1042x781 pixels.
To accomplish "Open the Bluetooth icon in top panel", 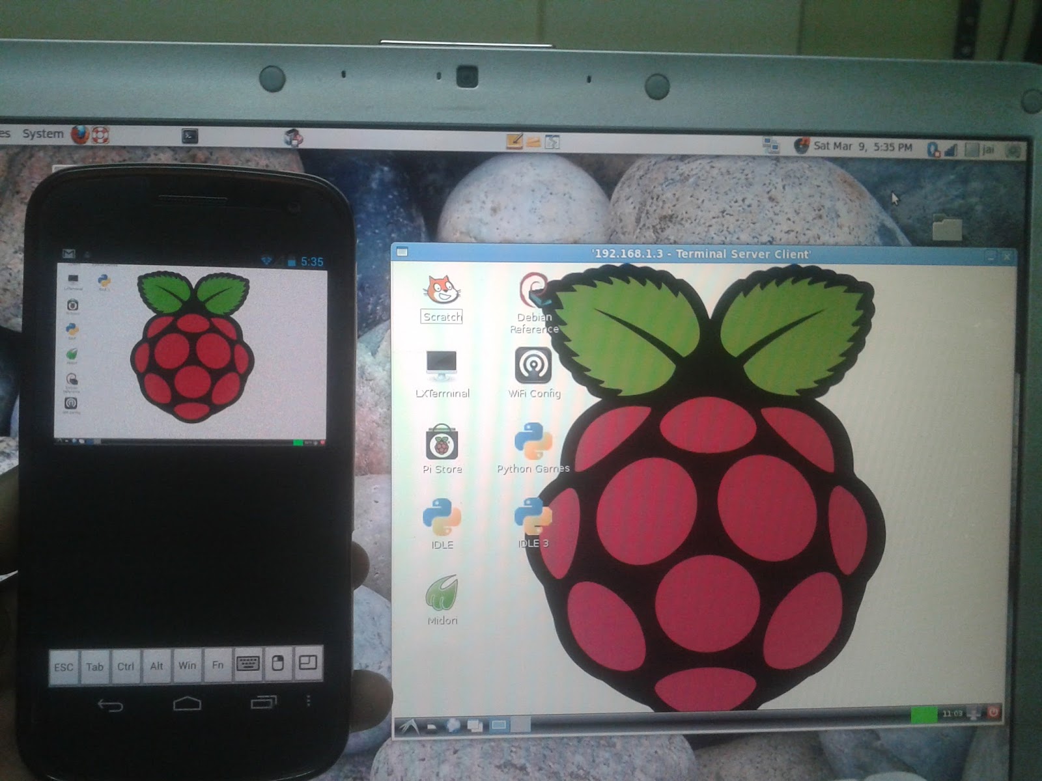I will point(933,150).
